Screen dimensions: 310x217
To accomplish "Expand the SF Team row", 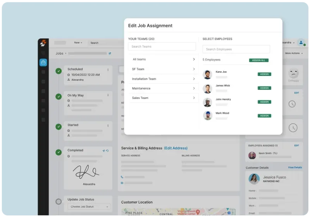I will pyautogui.click(x=164, y=69).
